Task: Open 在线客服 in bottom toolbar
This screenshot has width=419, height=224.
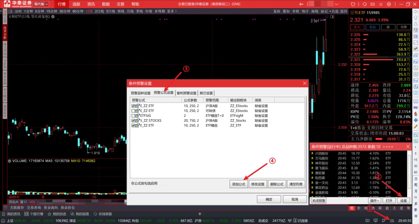Action: coord(102,214)
